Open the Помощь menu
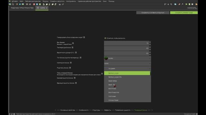 [111, 1]
